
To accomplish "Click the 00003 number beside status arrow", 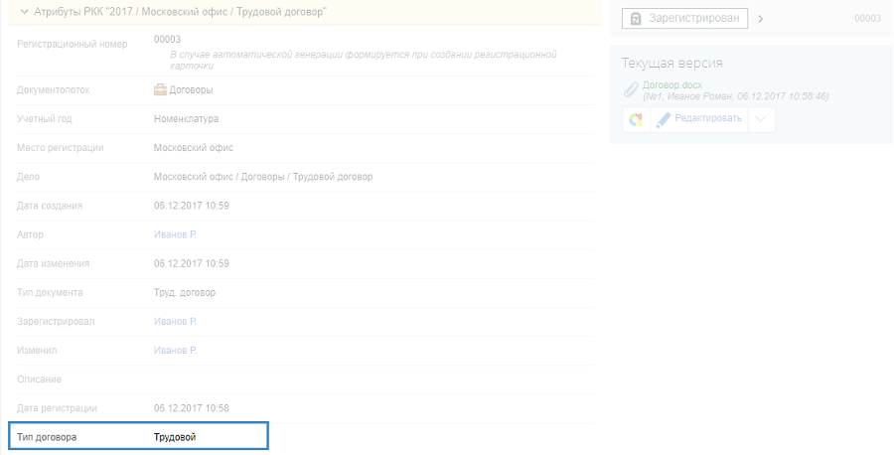I will (x=867, y=18).
